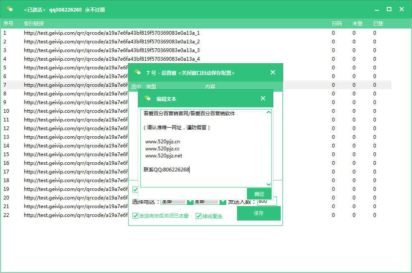The image size is (412, 273).
Task: Click the text box scroll-up arrow
Action: pos(268,112)
